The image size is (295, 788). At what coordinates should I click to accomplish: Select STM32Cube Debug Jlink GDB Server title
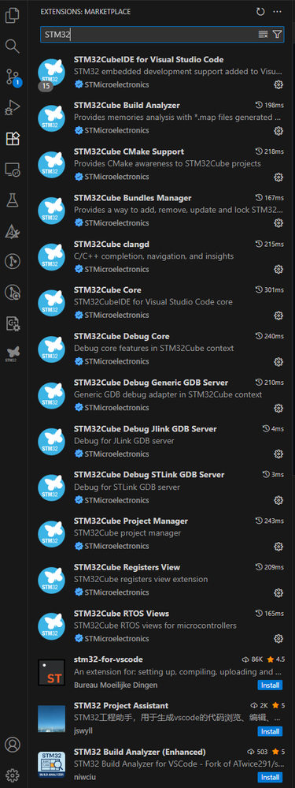click(146, 428)
